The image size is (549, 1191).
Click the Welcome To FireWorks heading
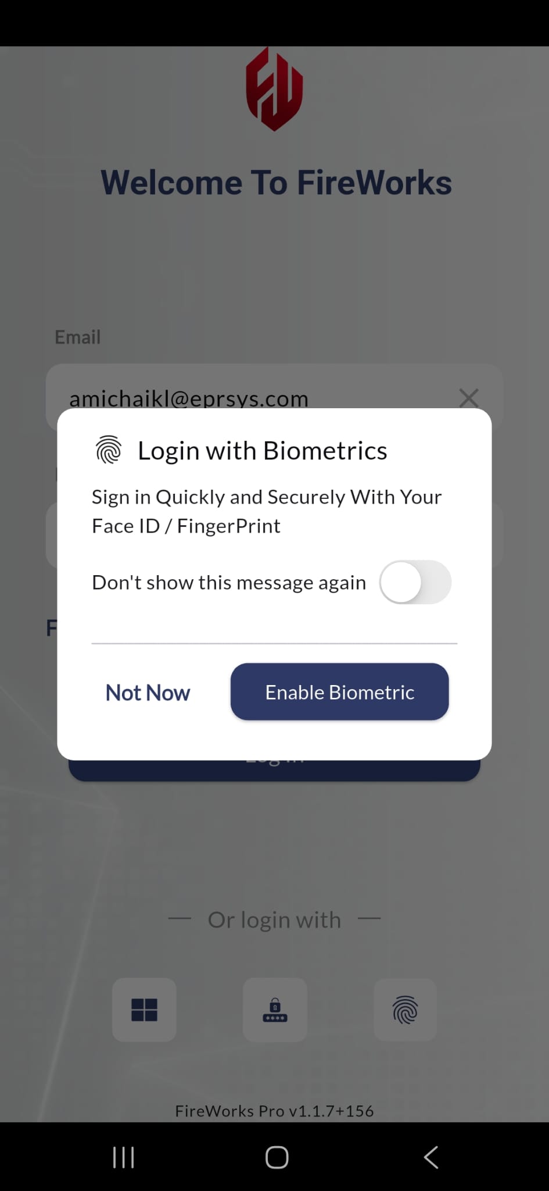(x=276, y=183)
